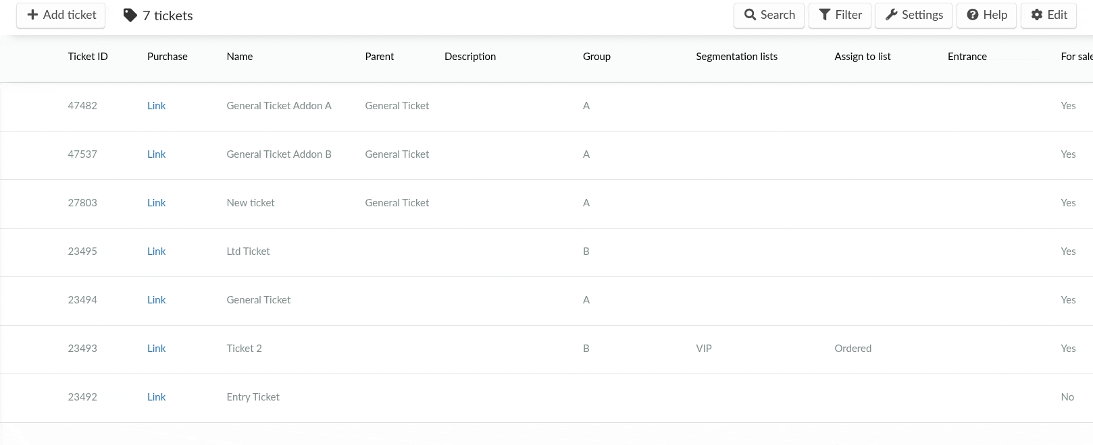Select ticket ID 23494
Viewport: 1093px width, 445px height.
coord(82,300)
